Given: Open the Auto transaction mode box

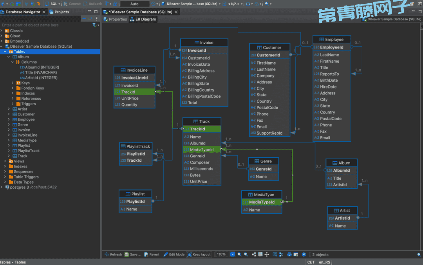Looking at the screenshot, I should tap(134, 4).
